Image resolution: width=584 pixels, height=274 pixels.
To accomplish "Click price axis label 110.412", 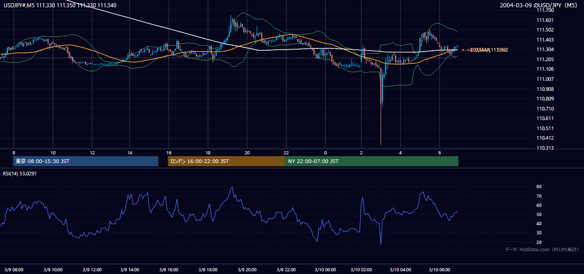I will tap(545, 138).
